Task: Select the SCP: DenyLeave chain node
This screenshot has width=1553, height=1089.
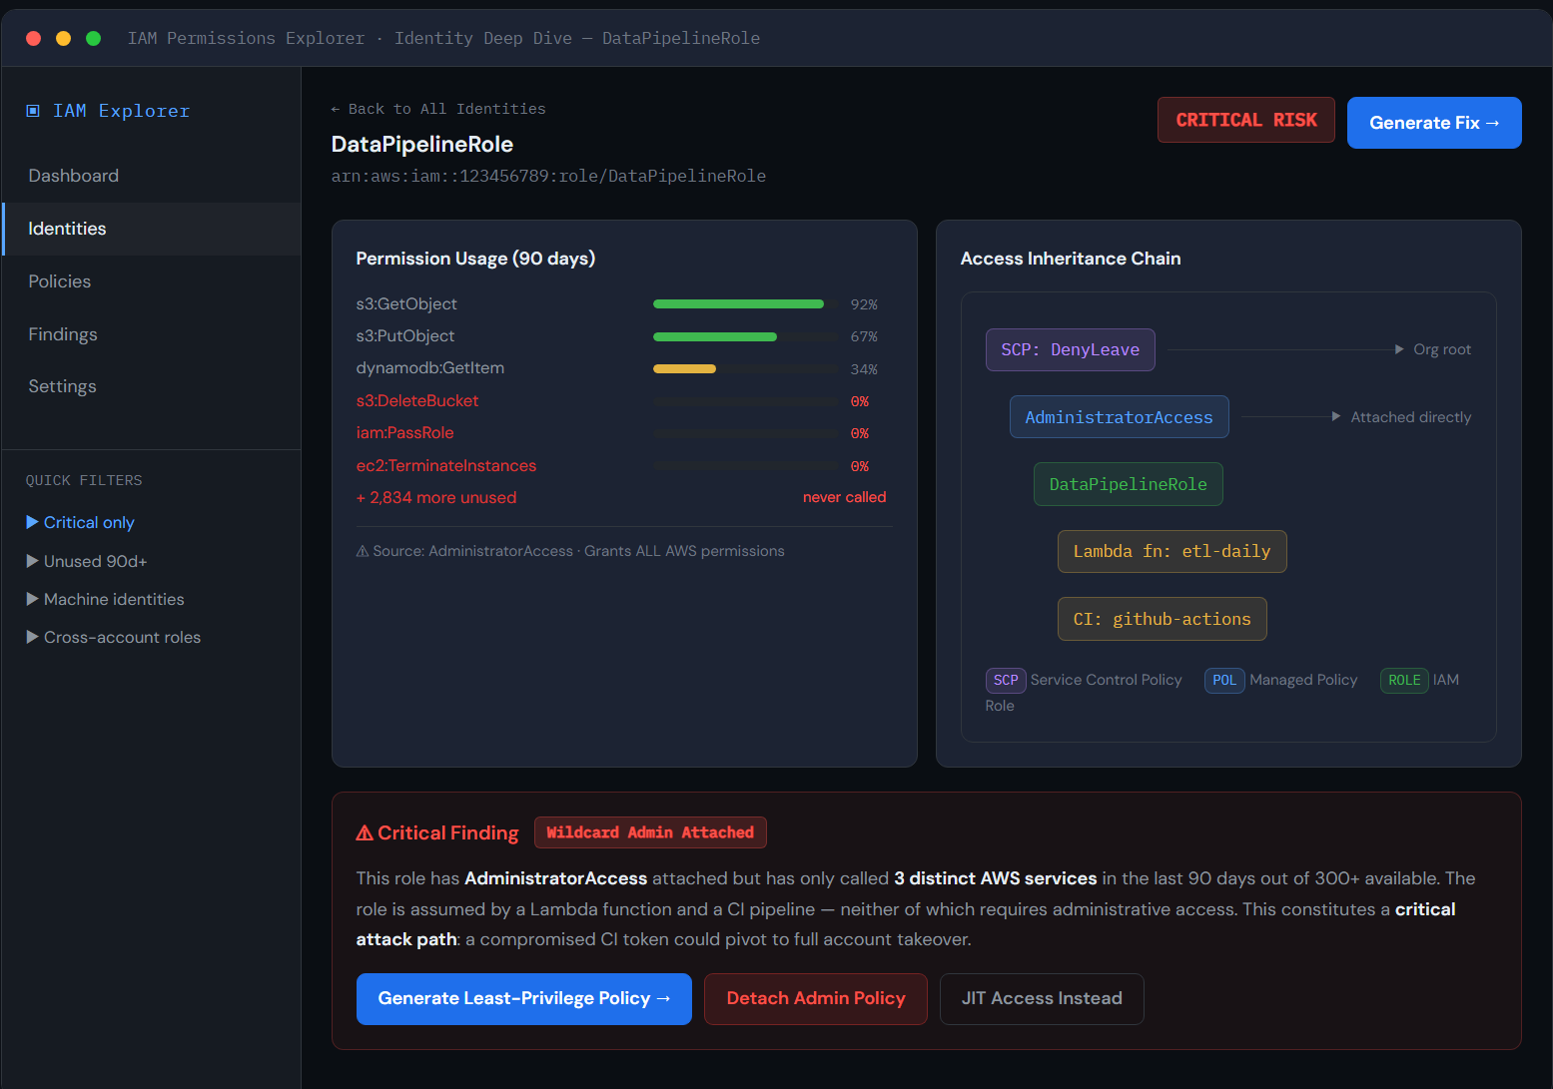Action: (x=1071, y=349)
